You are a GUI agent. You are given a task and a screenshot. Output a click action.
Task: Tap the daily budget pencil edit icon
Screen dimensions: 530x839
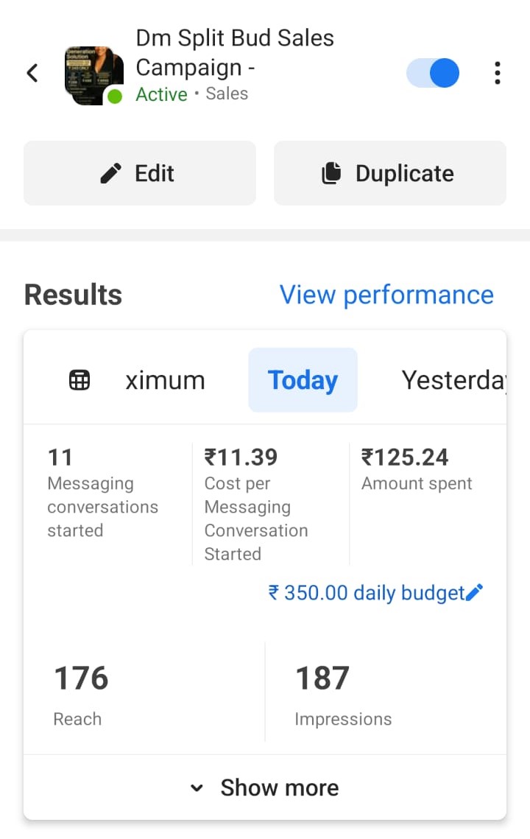coord(476,592)
